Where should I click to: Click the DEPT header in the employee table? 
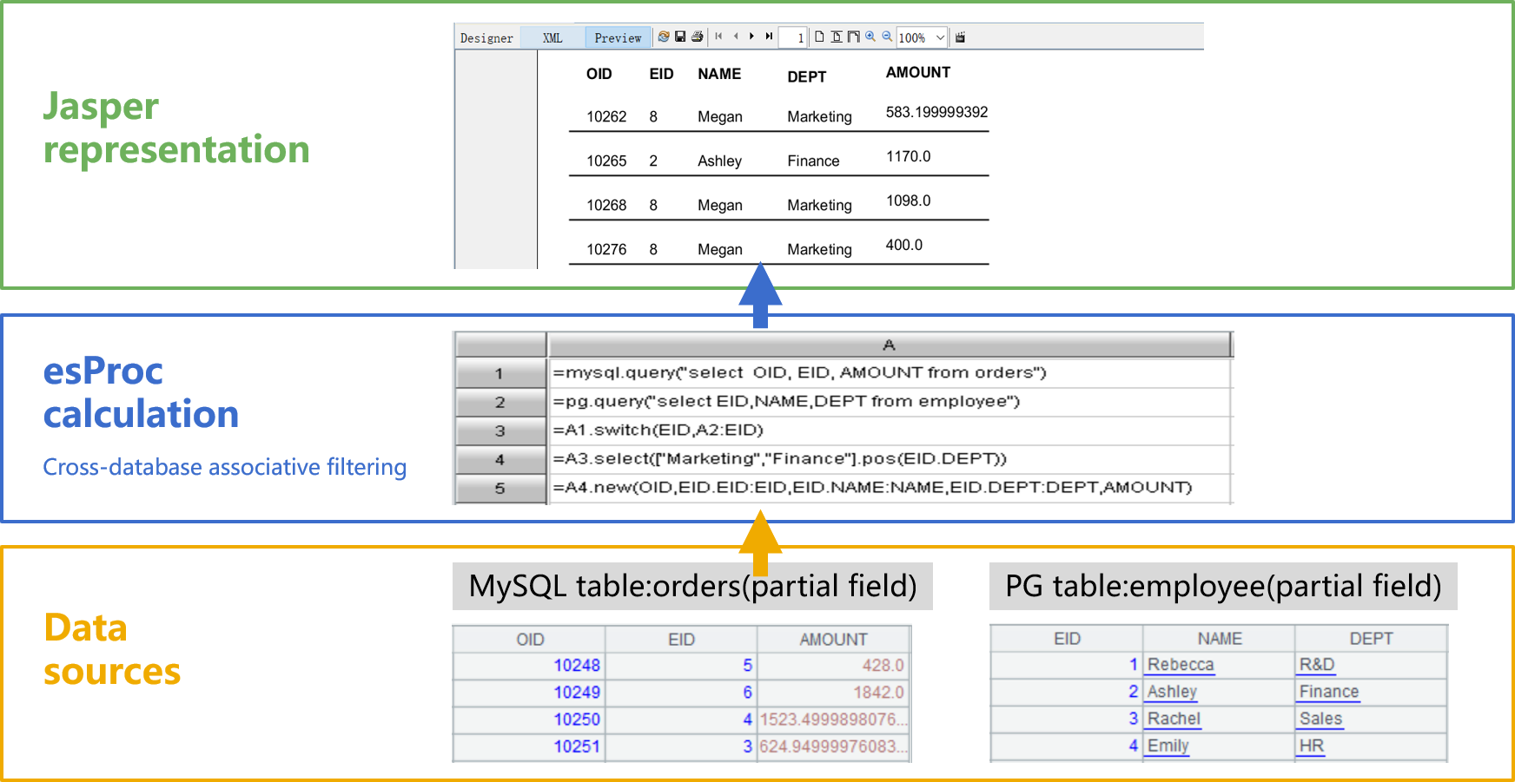[x=1371, y=639]
